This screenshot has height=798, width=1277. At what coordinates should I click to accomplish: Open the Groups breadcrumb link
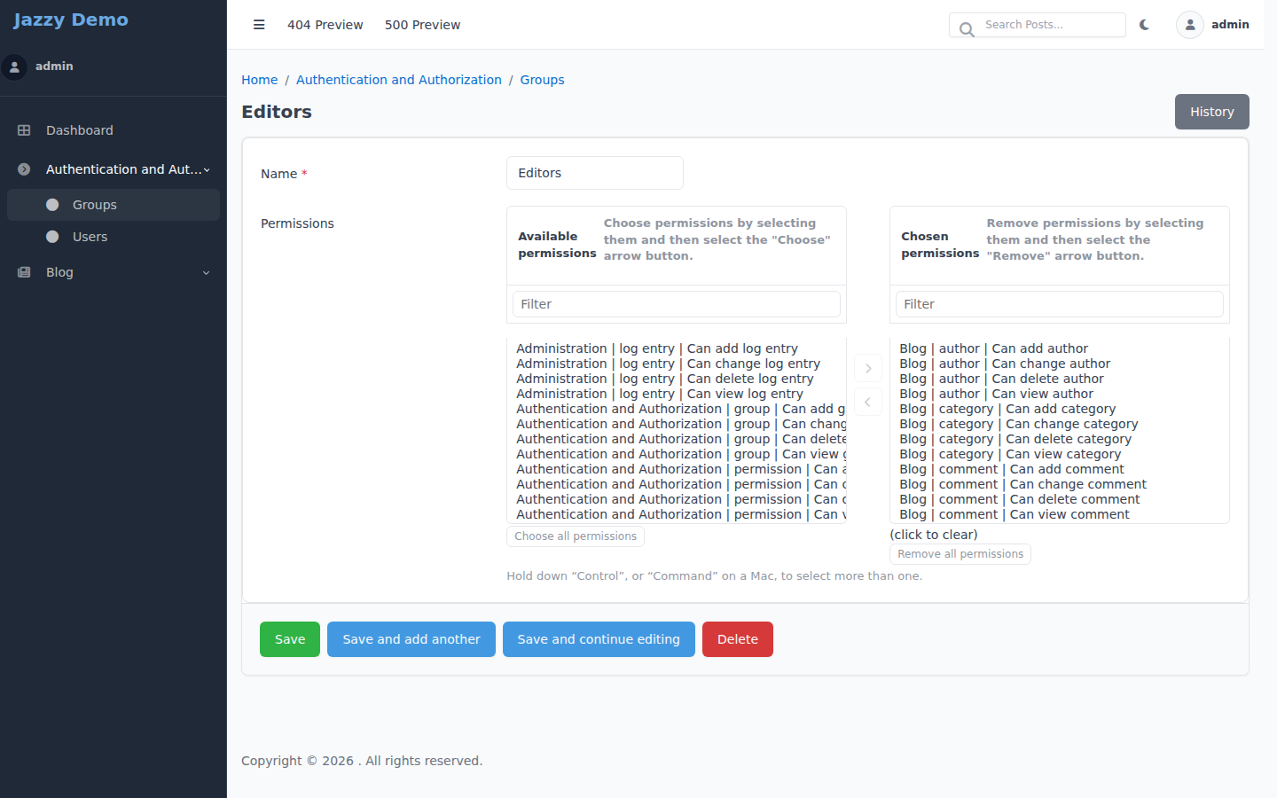tap(542, 80)
